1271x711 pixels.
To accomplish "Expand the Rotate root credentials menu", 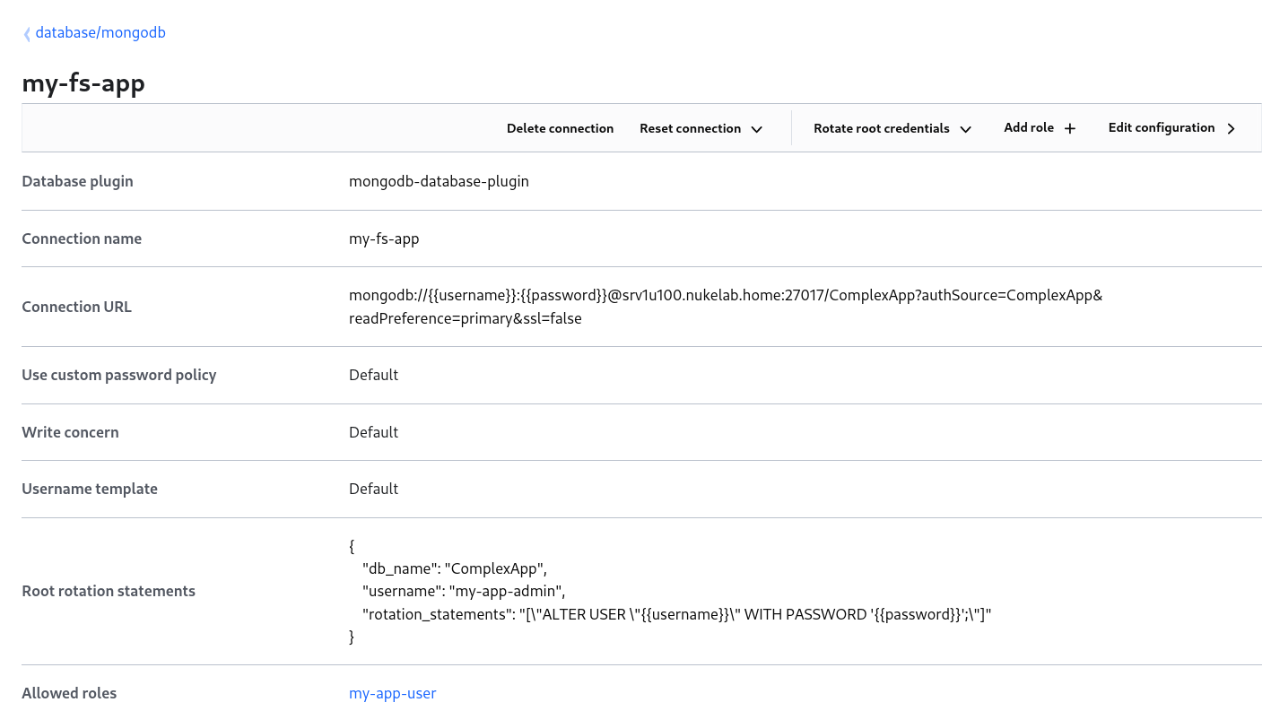I will pyautogui.click(x=881, y=128).
